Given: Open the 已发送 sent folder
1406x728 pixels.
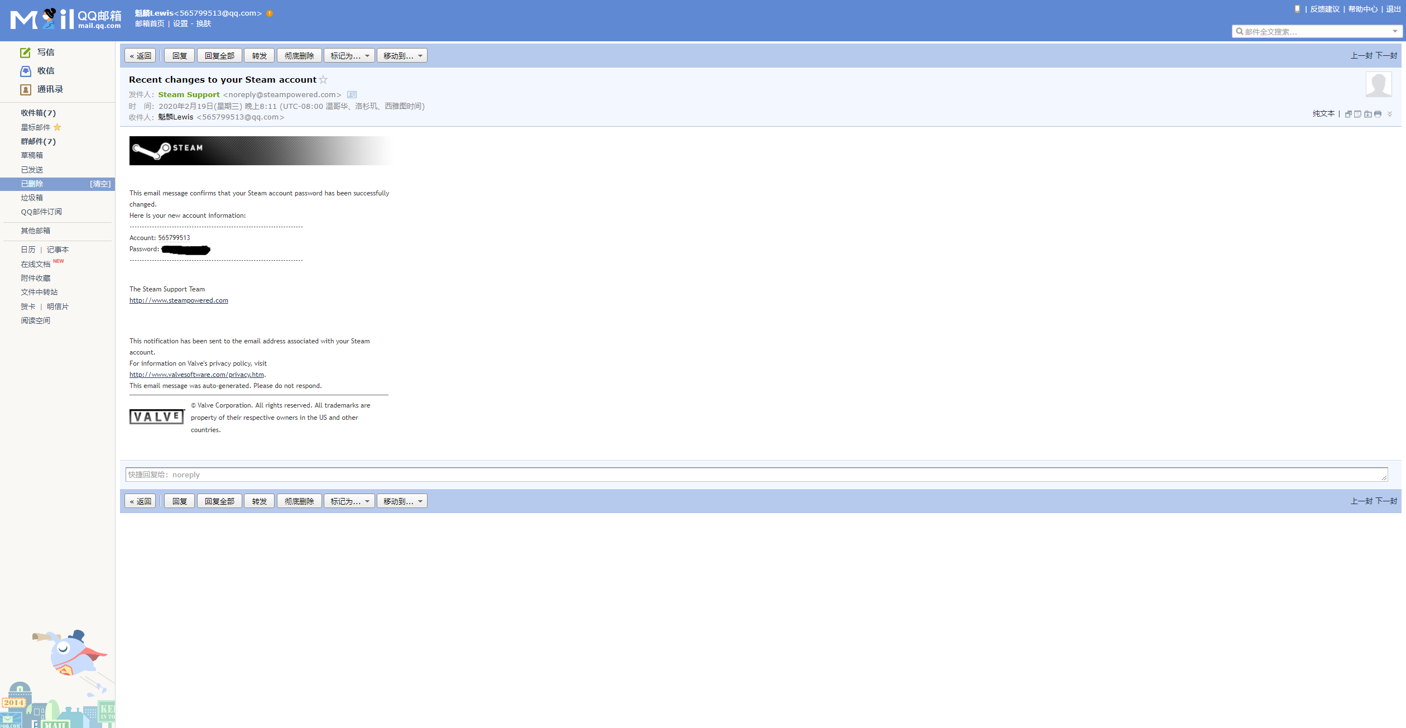Looking at the screenshot, I should coord(32,170).
